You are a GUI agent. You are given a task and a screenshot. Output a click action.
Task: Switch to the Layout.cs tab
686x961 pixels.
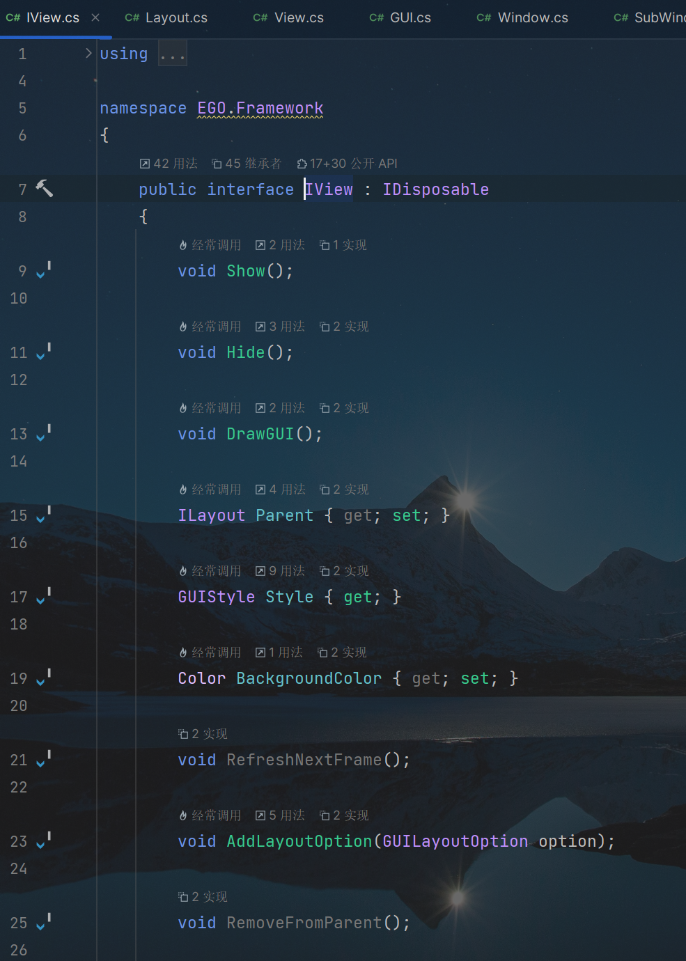pos(166,17)
